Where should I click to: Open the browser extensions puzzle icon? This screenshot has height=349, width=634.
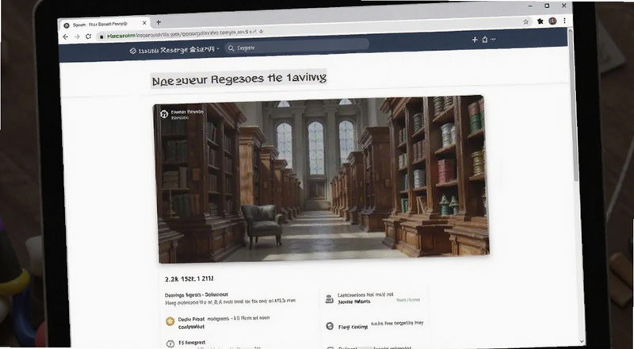point(540,21)
